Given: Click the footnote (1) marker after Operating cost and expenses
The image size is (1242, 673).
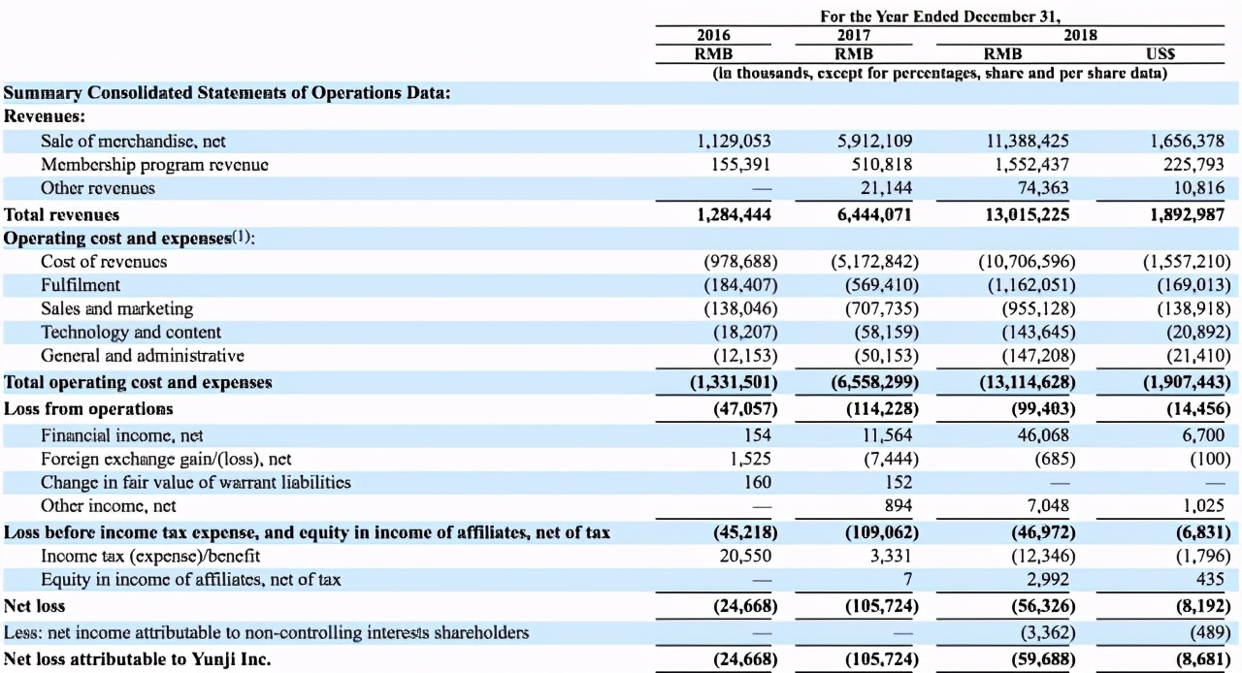Looking at the screenshot, I should pyautogui.click(x=238, y=238).
